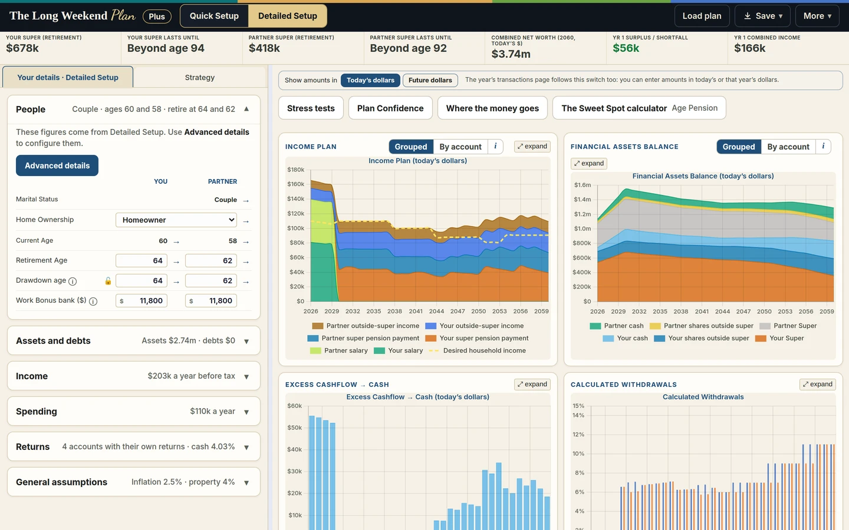This screenshot has height=530, width=849.
Task: Click your Work Bonus bank input
Action: click(x=141, y=301)
